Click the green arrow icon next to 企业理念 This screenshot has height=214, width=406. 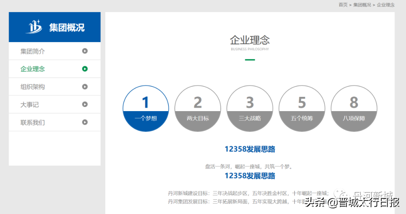click(85, 69)
